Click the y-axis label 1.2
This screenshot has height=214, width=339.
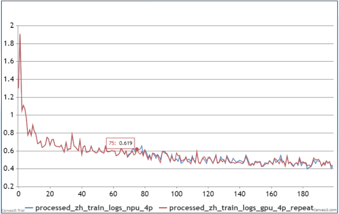[9, 97]
